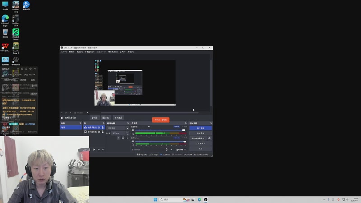Open the 工具(T) menu in OBS
The height and width of the screenshot is (203, 361).
click(122, 52)
